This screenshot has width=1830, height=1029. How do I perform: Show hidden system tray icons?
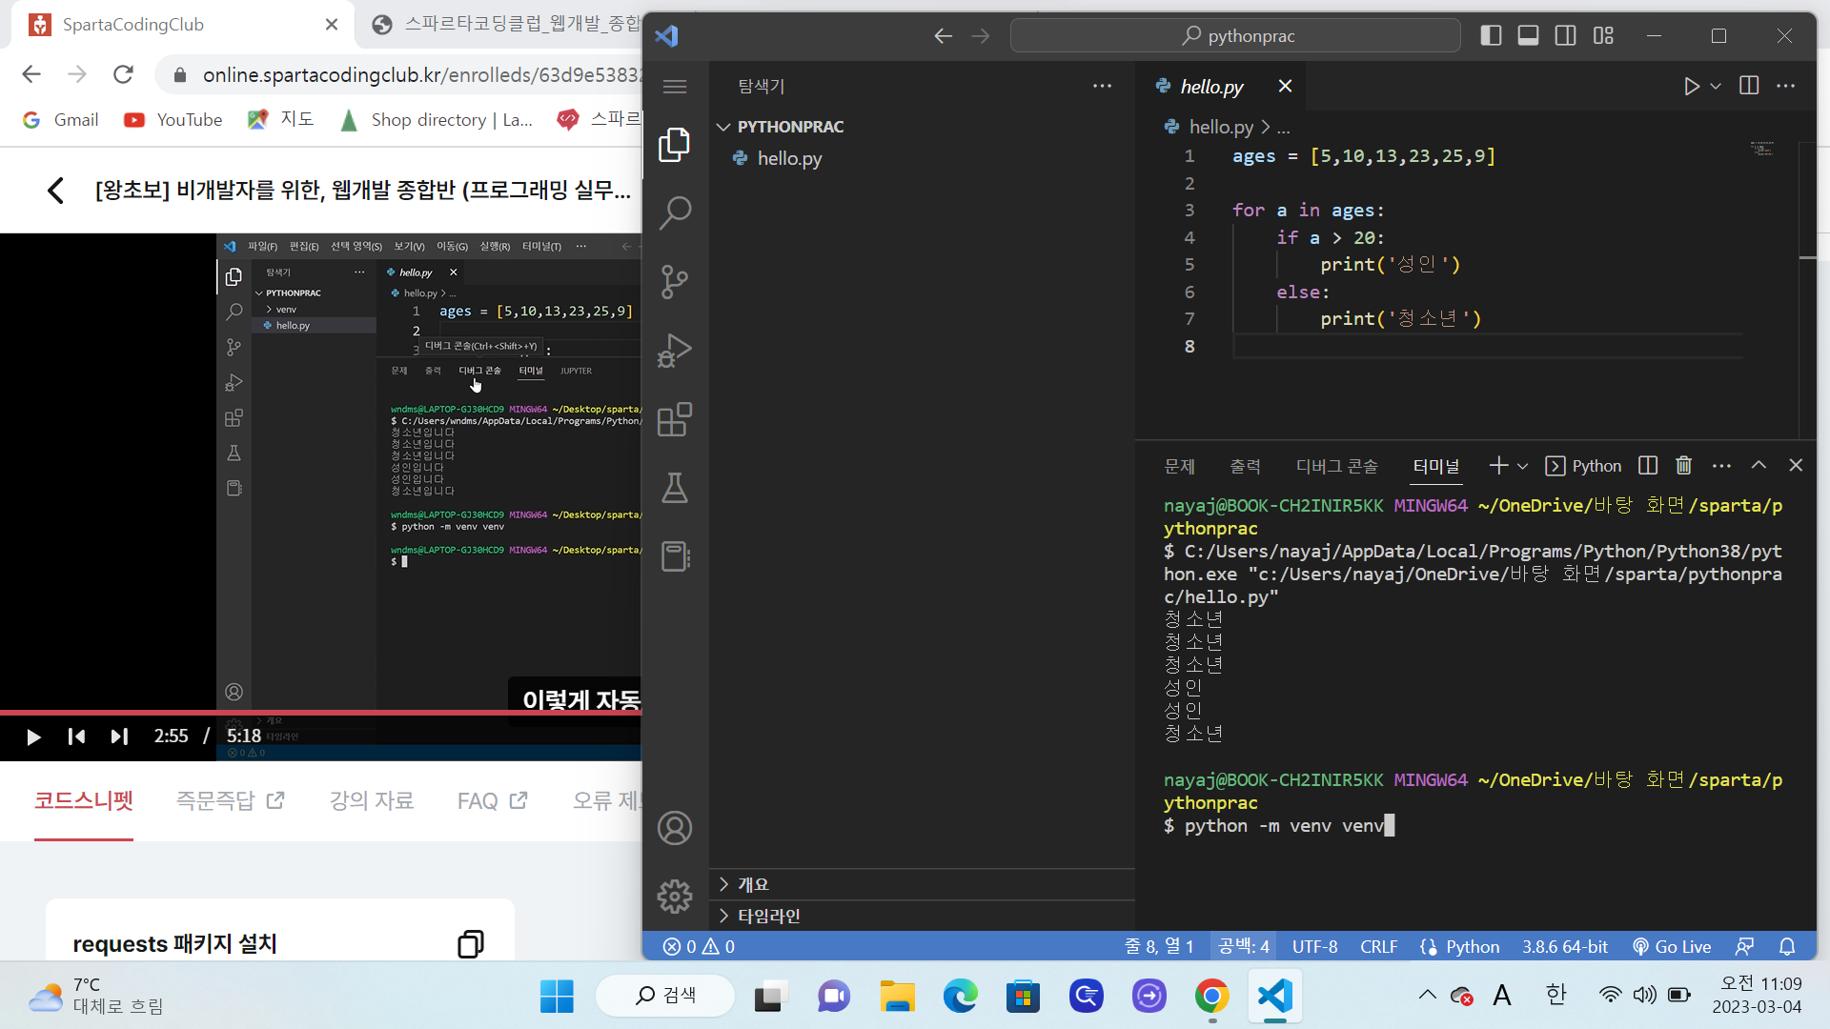click(x=1427, y=995)
